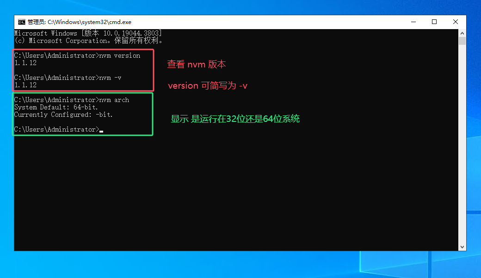Click the Currently Configured output line
The image size is (481, 278).
[65, 115]
